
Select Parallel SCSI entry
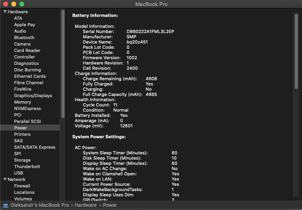pos(27,122)
